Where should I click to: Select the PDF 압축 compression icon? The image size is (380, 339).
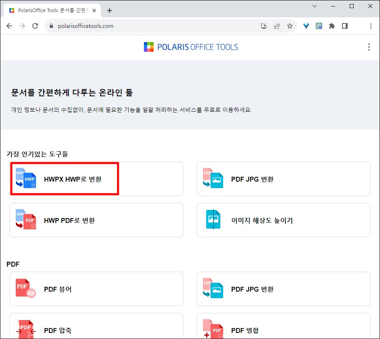click(x=25, y=329)
